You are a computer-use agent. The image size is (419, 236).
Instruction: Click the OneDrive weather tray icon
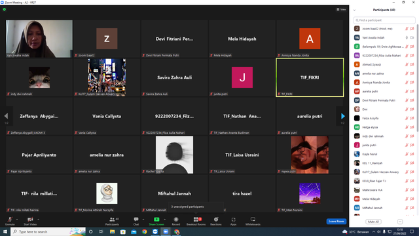click(x=345, y=231)
